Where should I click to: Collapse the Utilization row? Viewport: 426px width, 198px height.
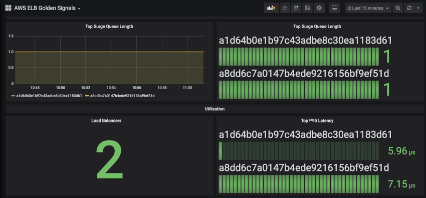pos(215,109)
